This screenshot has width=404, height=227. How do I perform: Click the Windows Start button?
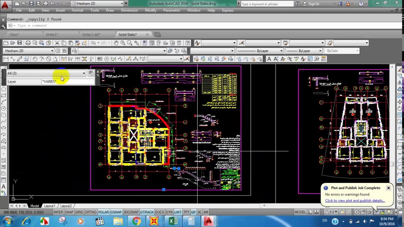(8, 221)
